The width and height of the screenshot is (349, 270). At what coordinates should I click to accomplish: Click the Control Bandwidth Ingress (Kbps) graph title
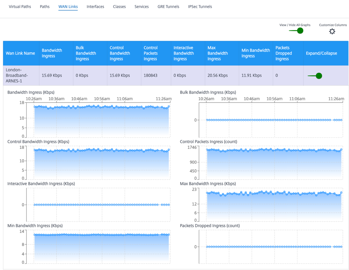tap(38, 141)
